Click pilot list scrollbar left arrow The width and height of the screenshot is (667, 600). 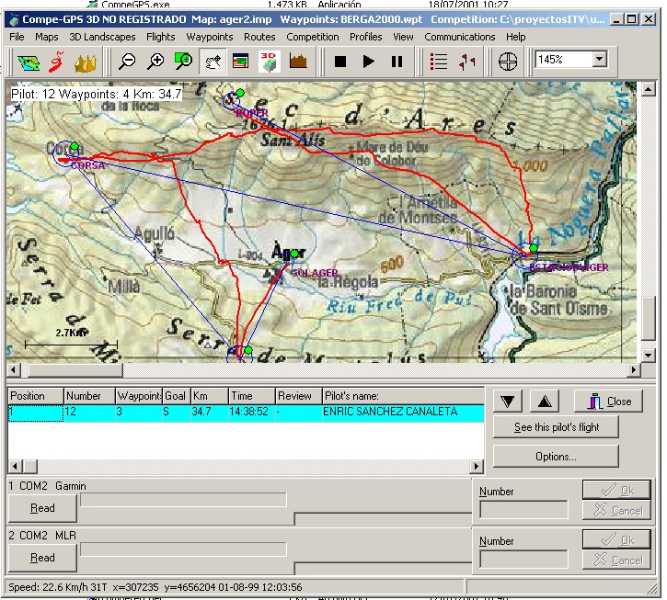(x=16, y=466)
